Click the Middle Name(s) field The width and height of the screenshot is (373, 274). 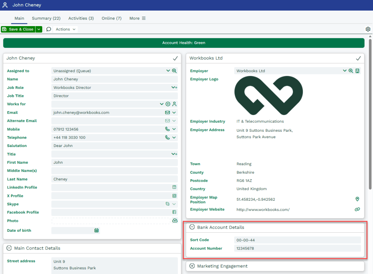click(114, 171)
